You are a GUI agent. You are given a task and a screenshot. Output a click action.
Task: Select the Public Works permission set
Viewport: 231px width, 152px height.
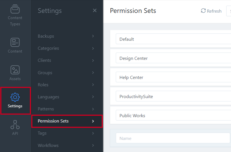coord(174,115)
